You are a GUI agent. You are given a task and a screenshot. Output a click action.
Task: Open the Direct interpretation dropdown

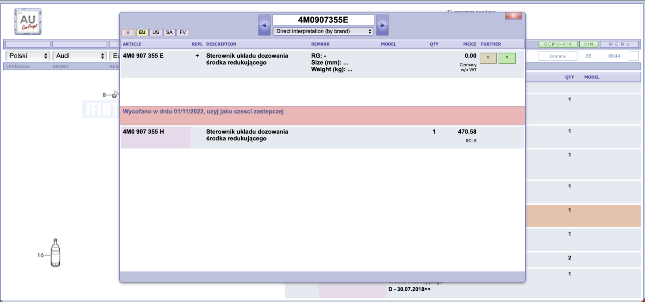(x=323, y=31)
